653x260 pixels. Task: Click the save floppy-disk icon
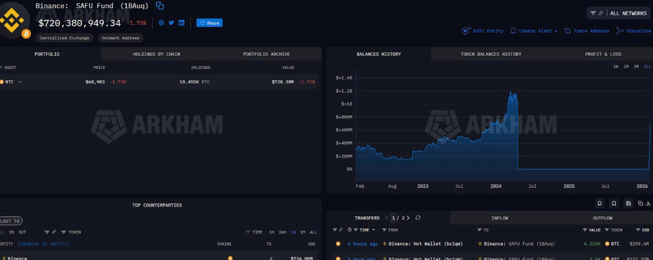click(x=629, y=203)
